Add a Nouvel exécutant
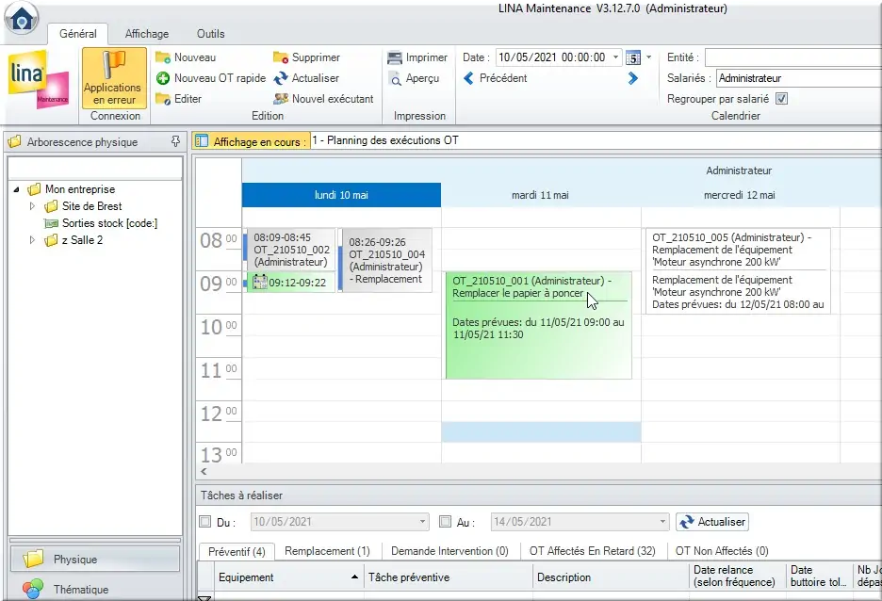 [323, 99]
